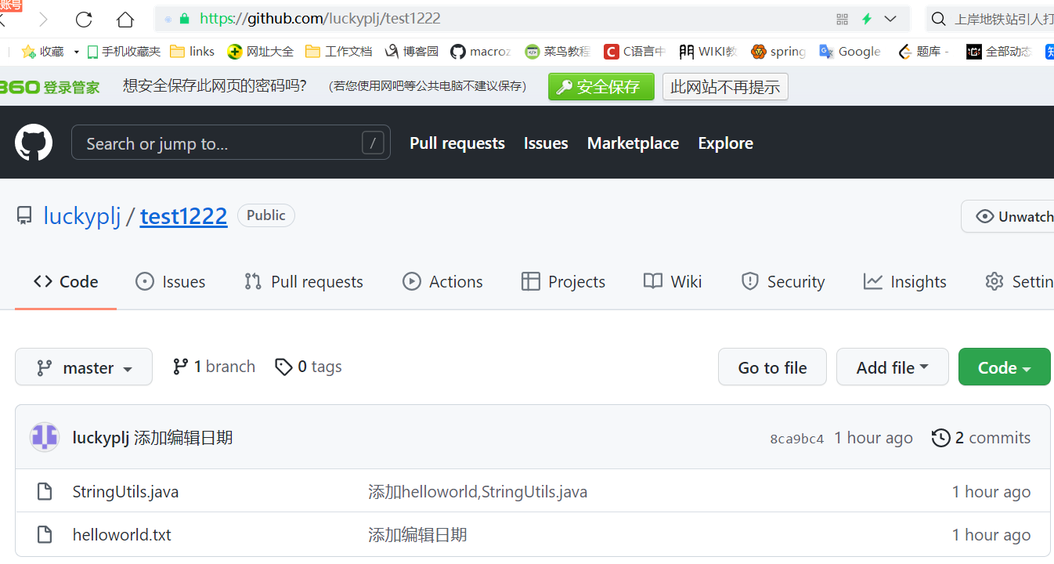Focus the Search or jump to field

231,143
